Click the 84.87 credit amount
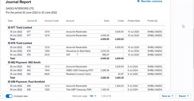This screenshot has height=101, width=194. pos(121,74)
